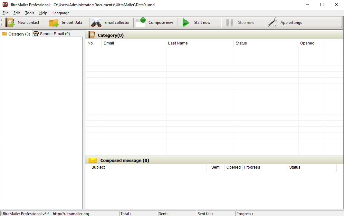Click the Start now button label
The image size is (344, 216).
click(x=202, y=22)
